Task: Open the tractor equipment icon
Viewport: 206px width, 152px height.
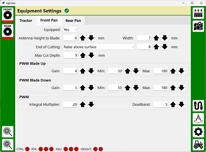Action: pos(198,145)
